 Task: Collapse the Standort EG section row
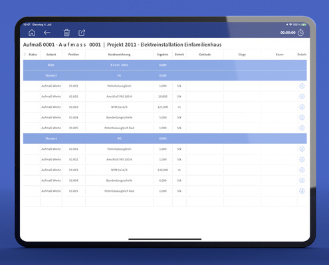pyautogui.click(x=165, y=75)
